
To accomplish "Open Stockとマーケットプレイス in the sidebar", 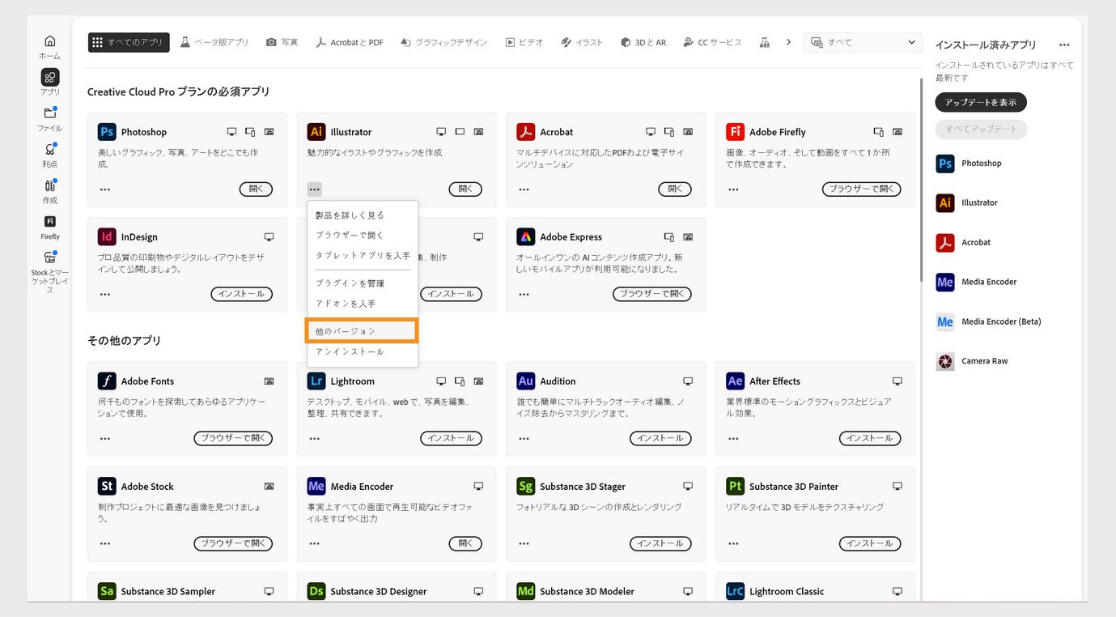I will [49, 271].
